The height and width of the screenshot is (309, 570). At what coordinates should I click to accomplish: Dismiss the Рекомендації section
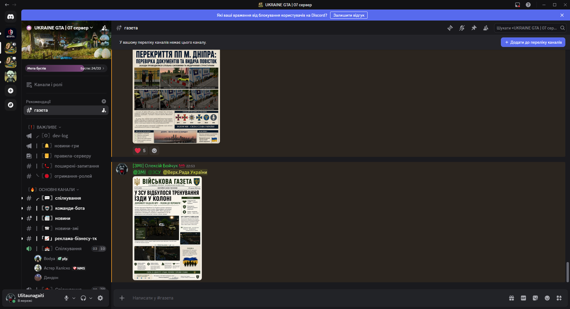tap(104, 101)
